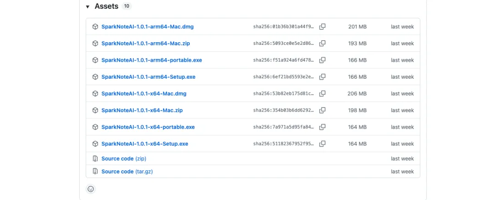Copy SHA256 hash for arm64-Mac.dmg

[322, 27]
